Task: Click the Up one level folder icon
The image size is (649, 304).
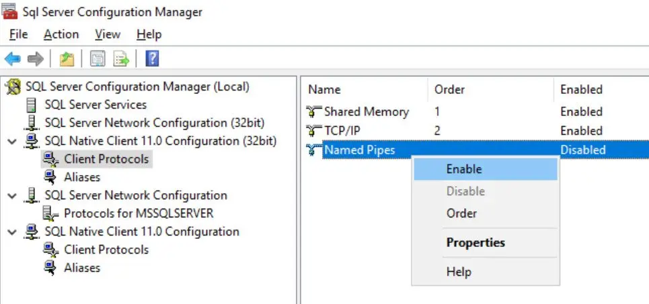Action: click(x=67, y=59)
